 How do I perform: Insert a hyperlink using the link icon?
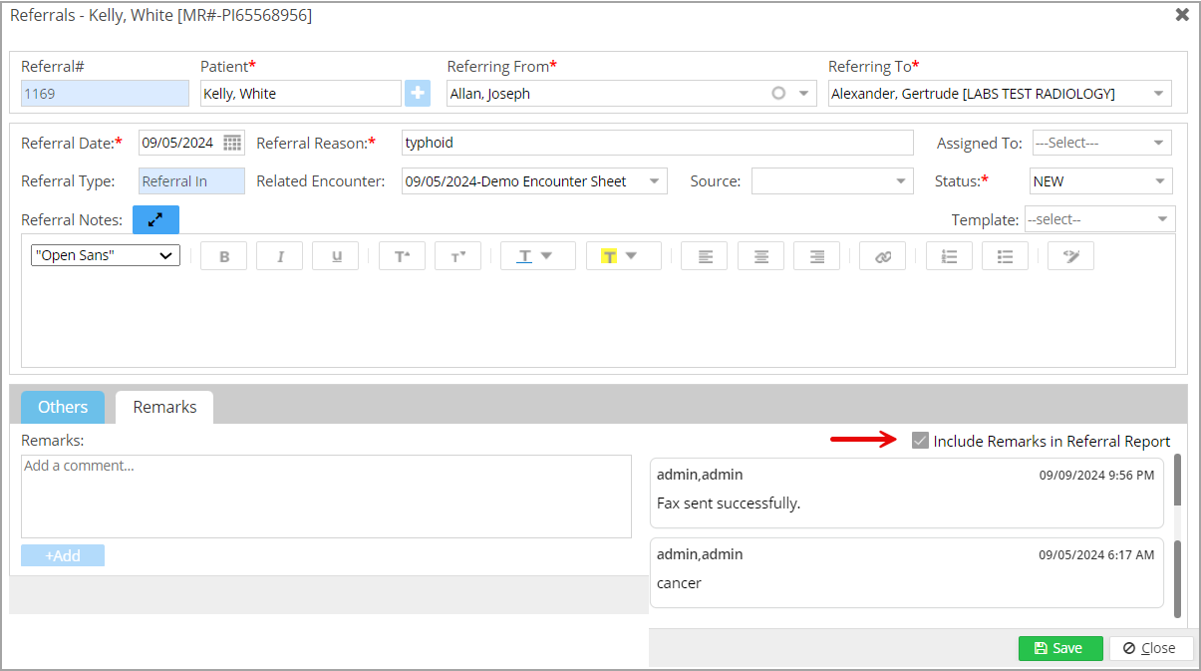click(x=883, y=256)
